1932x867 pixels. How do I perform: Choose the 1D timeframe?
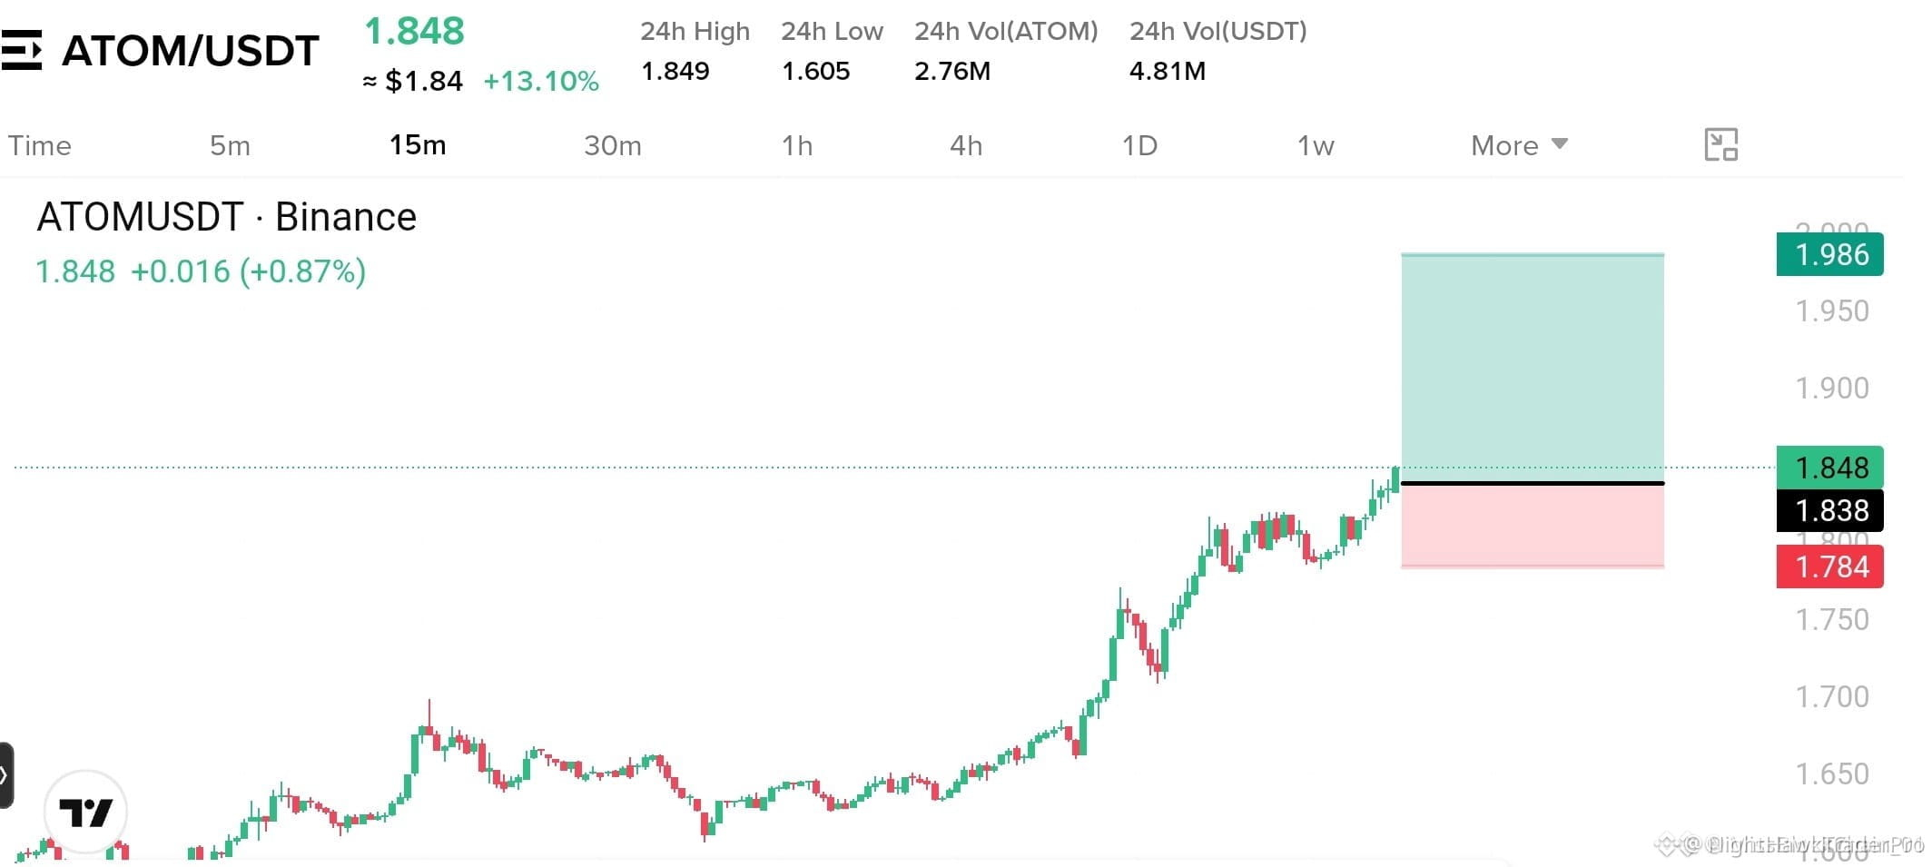(1139, 145)
